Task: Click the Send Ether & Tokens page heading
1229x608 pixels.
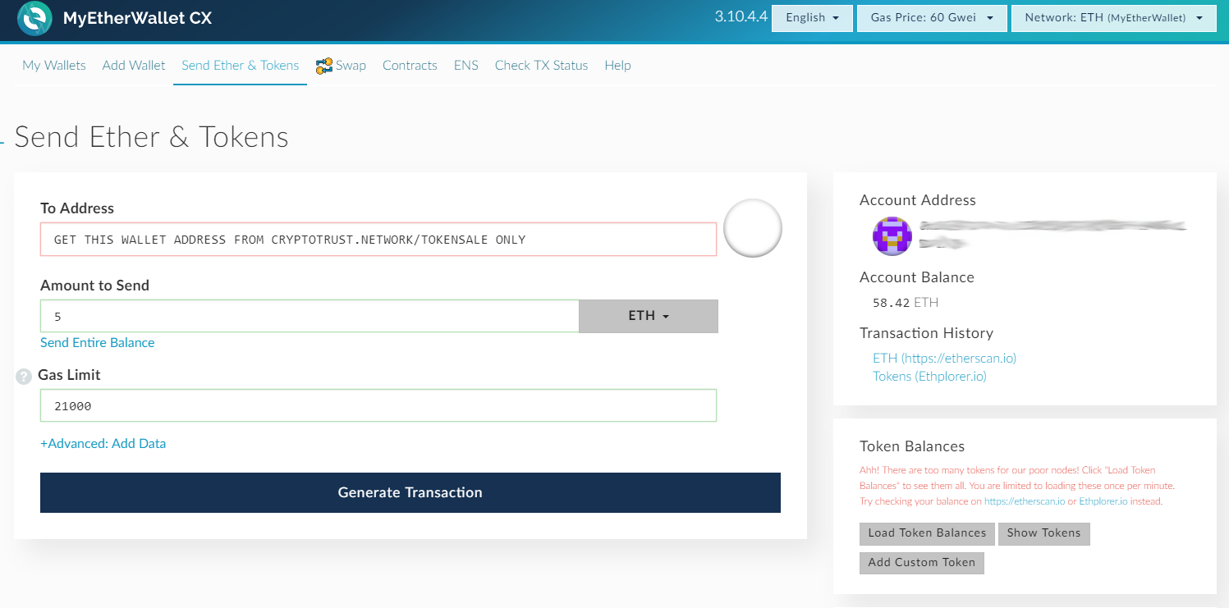Action: click(x=152, y=137)
